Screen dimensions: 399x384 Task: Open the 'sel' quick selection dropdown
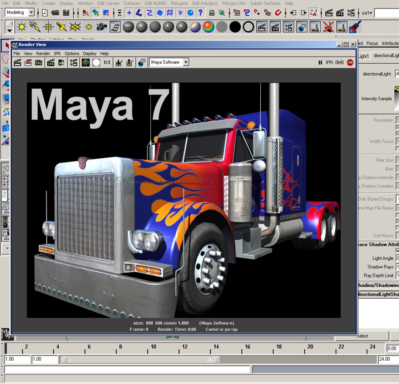pyautogui.click(x=367, y=13)
